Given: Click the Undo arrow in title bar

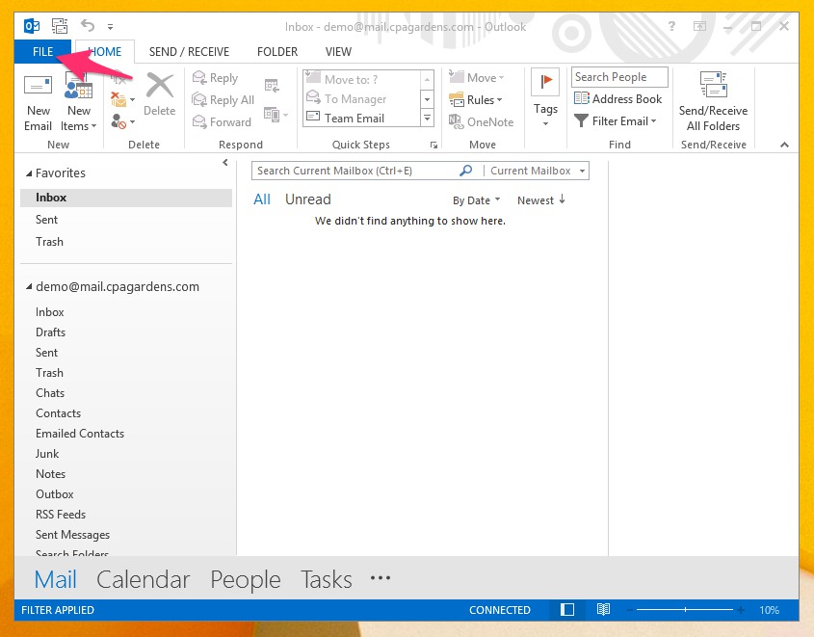Looking at the screenshot, I should pyautogui.click(x=88, y=26).
